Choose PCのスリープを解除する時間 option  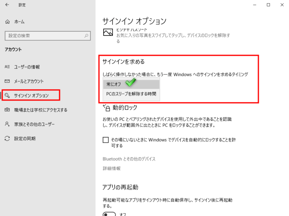tap(131, 94)
